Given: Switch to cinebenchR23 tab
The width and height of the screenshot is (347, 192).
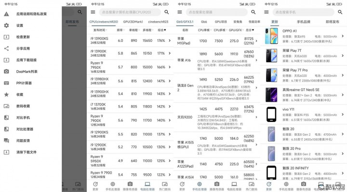Looking at the screenshot, I should click(158, 22).
